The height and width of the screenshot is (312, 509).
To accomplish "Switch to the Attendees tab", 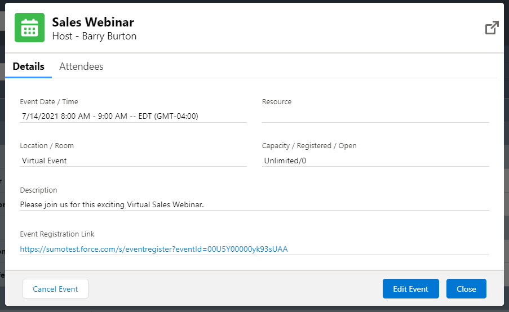I will [81, 66].
